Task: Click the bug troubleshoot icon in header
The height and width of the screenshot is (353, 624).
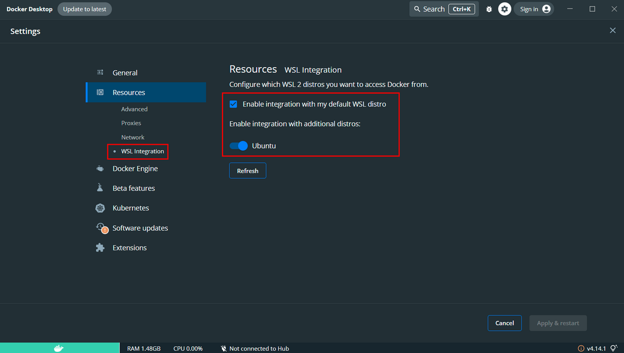Action: pos(489,9)
